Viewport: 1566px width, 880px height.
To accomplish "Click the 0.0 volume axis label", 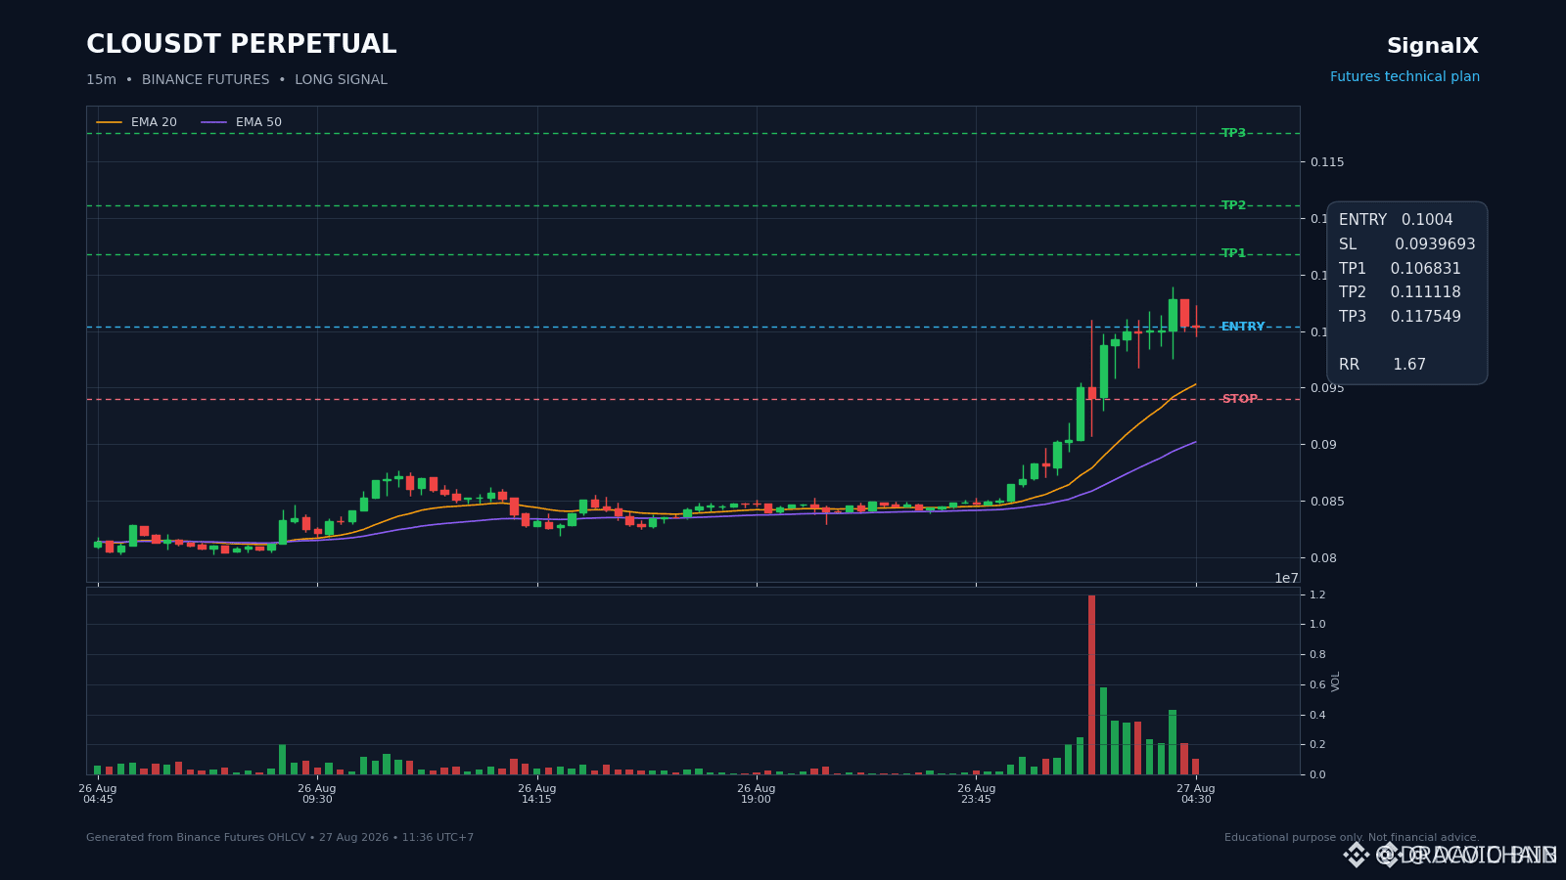I will coord(1317,775).
